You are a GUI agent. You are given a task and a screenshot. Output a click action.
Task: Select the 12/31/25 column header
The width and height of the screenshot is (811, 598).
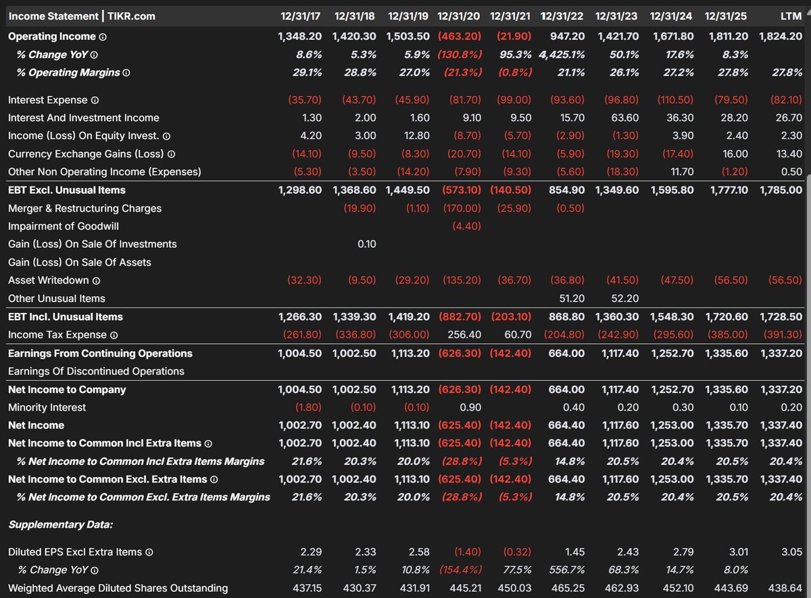click(727, 16)
